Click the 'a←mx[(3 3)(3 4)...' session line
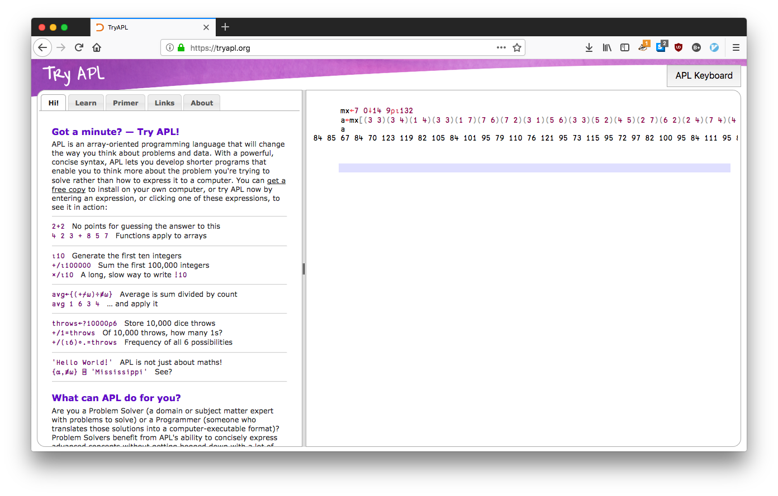Viewport: 778px width, 496px height. click(539, 120)
